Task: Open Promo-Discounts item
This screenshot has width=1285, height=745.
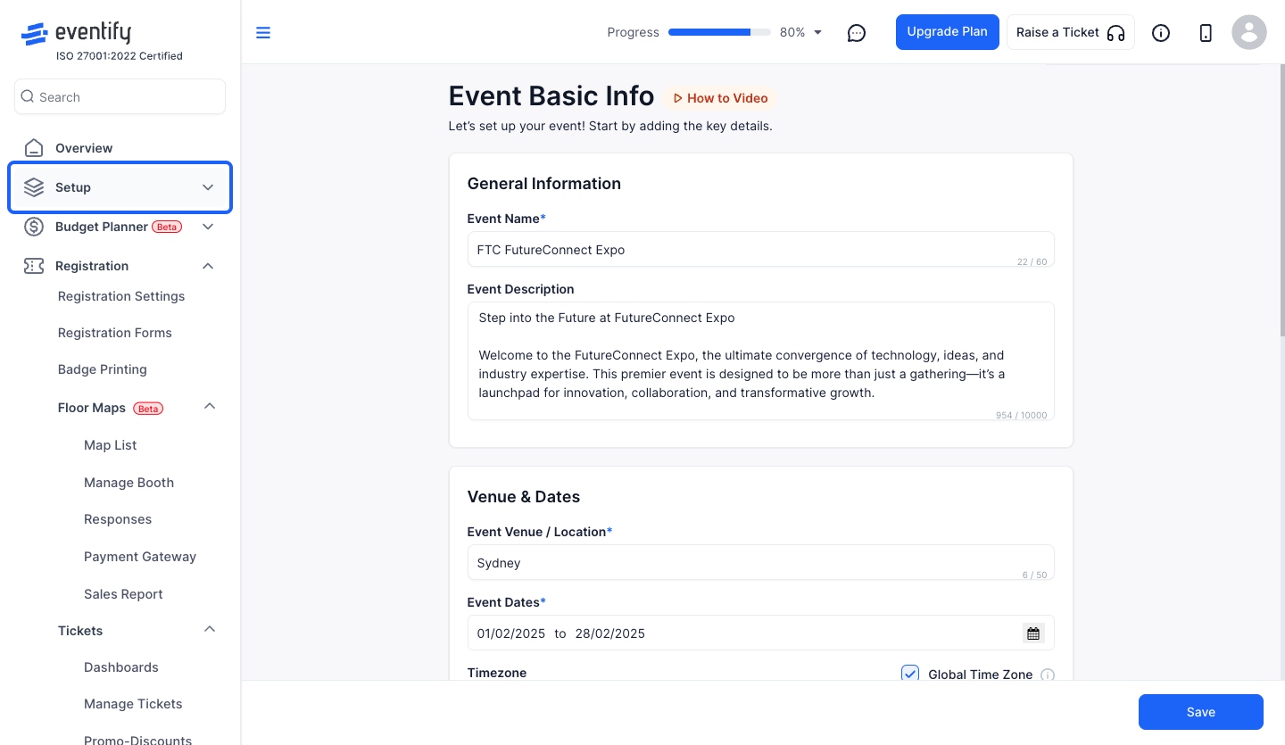Action: [137, 739]
